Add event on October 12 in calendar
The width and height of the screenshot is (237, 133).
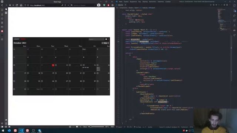[x=56, y=65]
